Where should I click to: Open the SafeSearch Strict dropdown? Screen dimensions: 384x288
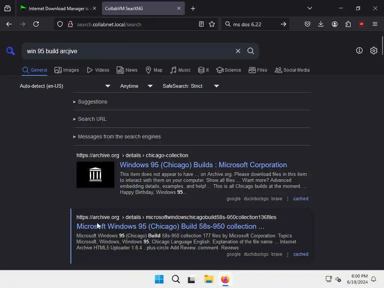pyautogui.click(x=190, y=86)
